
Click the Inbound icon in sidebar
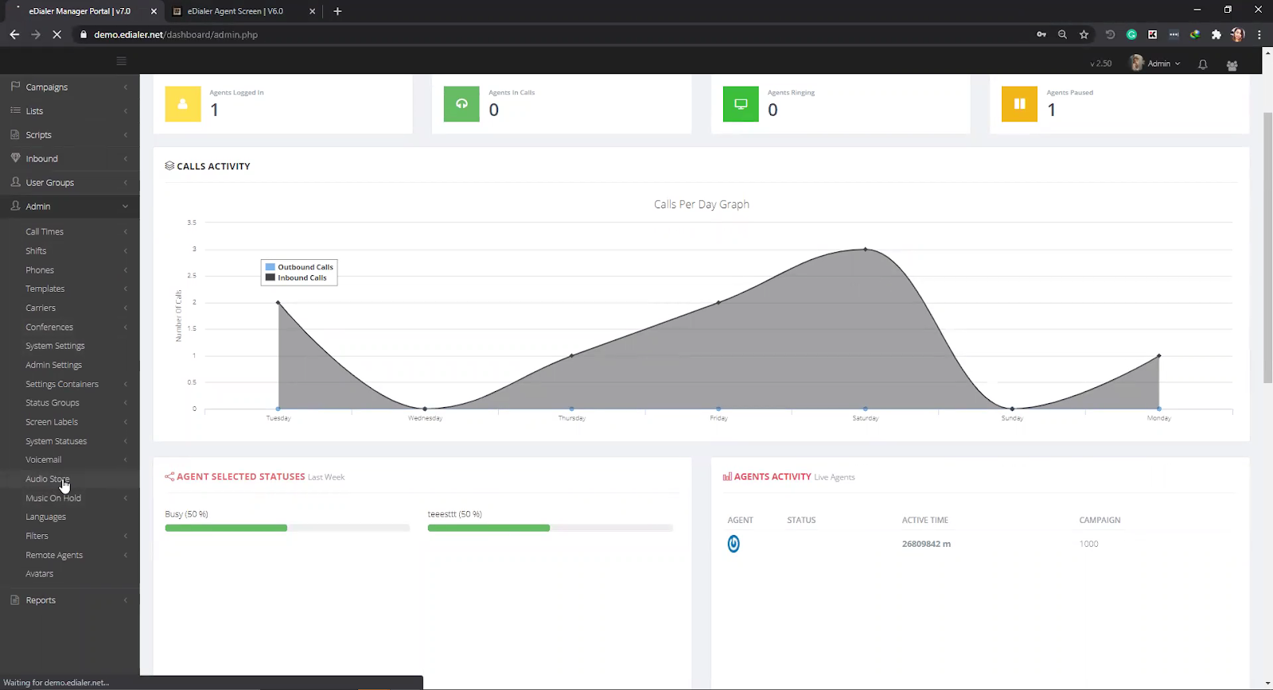15,158
